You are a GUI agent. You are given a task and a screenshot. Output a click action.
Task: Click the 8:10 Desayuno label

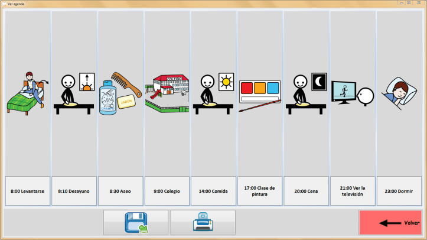coord(74,191)
